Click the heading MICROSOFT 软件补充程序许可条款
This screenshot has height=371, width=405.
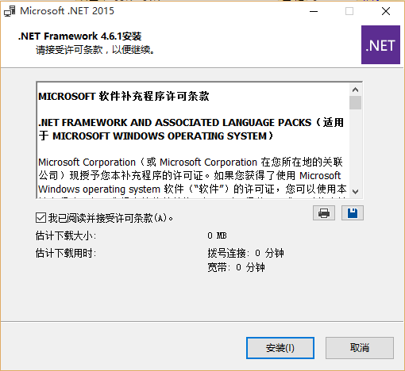click(x=124, y=97)
